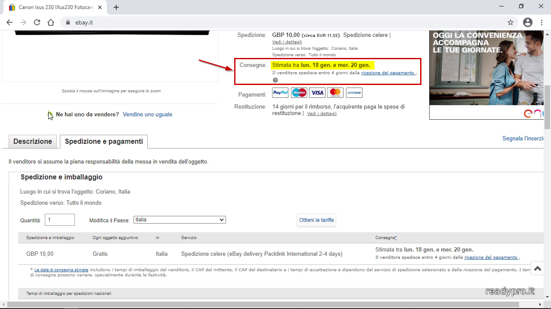This screenshot has width=551, height=309.
Task: Click Ne hai uno da vendere? text
Action: (87, 115)
